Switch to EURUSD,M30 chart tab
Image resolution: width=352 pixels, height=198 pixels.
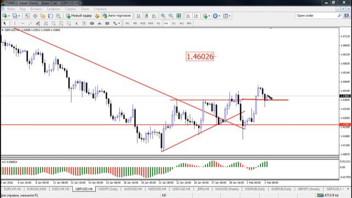[36, 189]
